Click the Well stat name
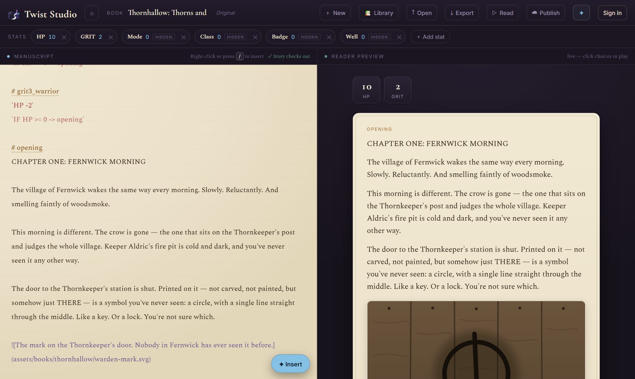Screen dimensions: 635x379 click(352, 37)
